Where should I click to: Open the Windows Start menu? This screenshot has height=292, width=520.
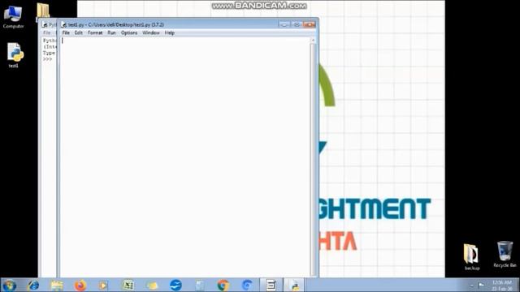pos(9,285)
